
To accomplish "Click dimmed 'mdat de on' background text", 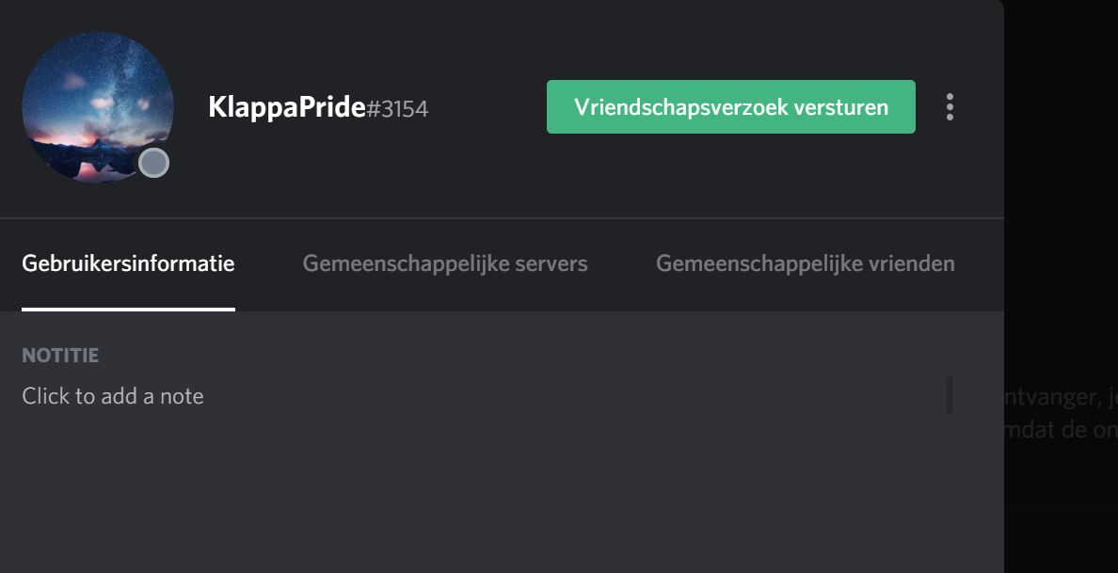I will pyautogui.click(x=1061, y=430).
